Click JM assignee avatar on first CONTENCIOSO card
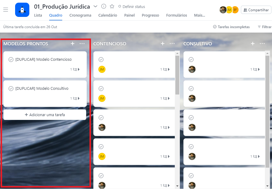 point(102,69)
